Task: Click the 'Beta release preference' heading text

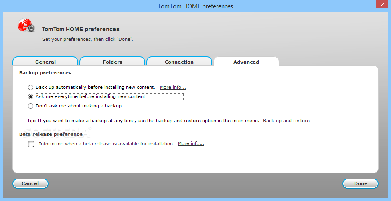Action: 51,134
